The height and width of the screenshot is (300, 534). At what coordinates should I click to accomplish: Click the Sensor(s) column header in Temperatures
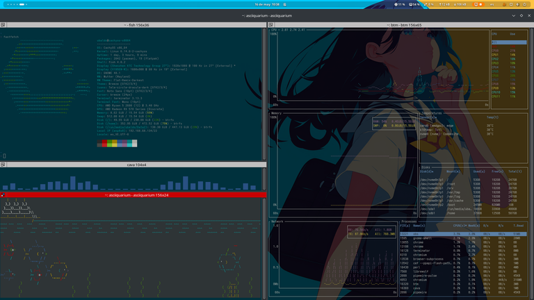[x=428, y=117]
